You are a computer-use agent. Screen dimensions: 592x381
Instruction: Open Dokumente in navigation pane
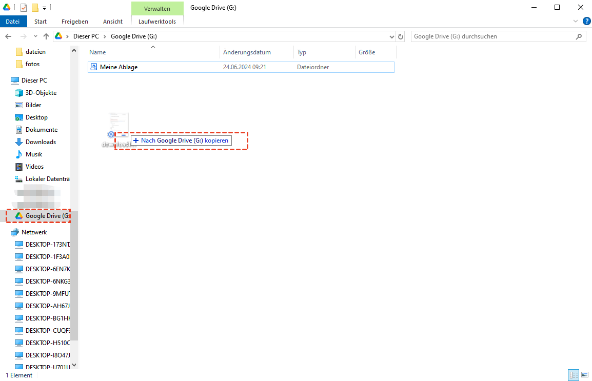(42, 130)
